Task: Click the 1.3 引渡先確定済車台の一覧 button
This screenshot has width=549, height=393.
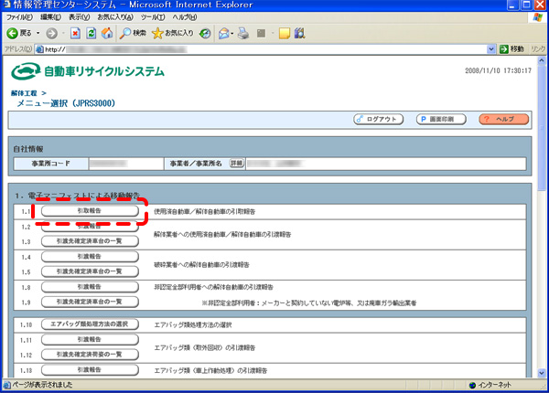Action: coord(90,241)
